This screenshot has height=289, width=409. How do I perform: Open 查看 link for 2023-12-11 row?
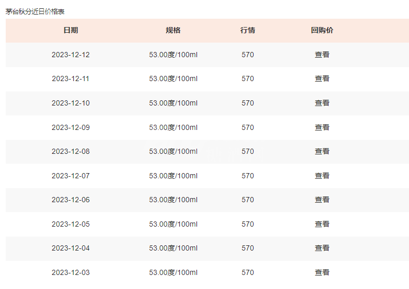(x=322, y=79)
